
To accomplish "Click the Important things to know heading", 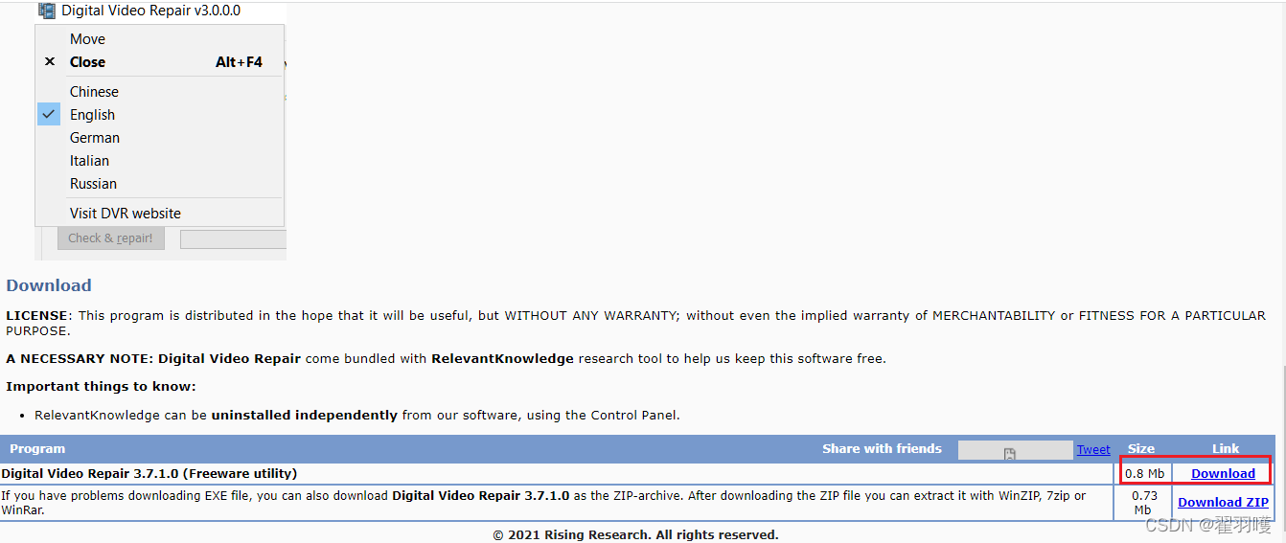I will (x=101, y=386).
